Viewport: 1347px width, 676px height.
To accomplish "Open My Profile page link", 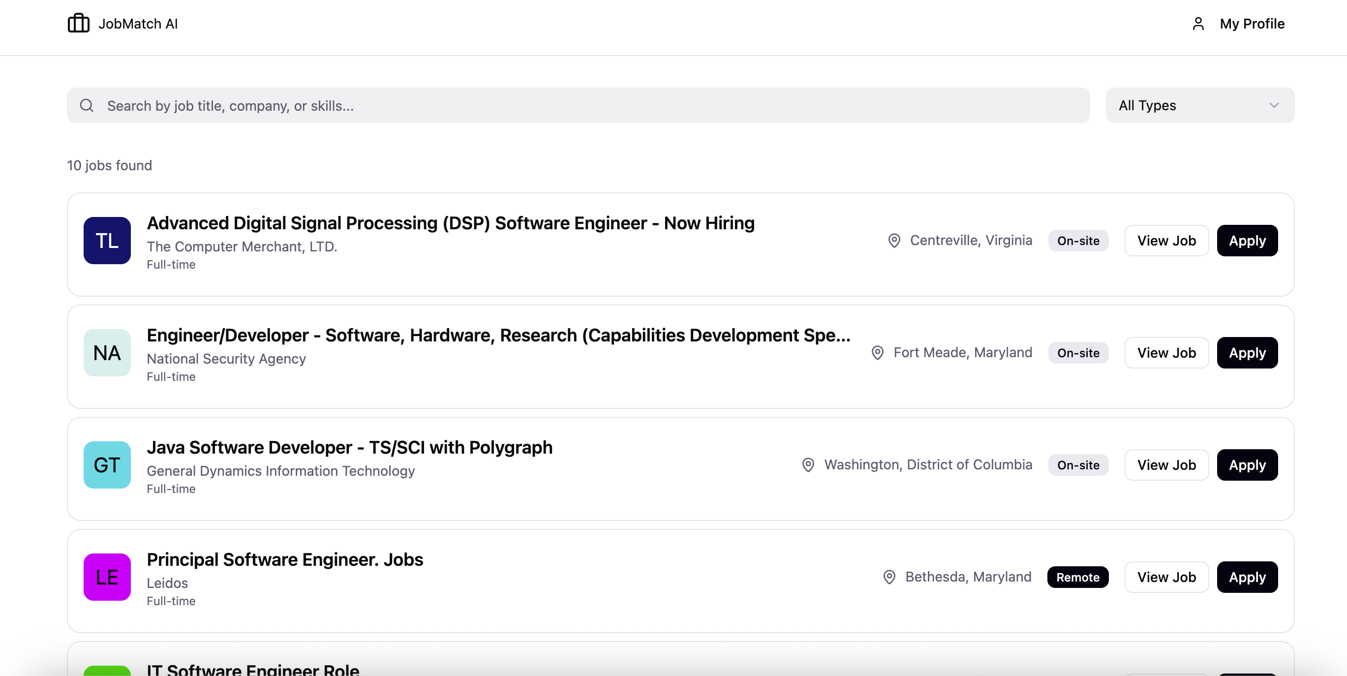I will (x=1252, y=24).
